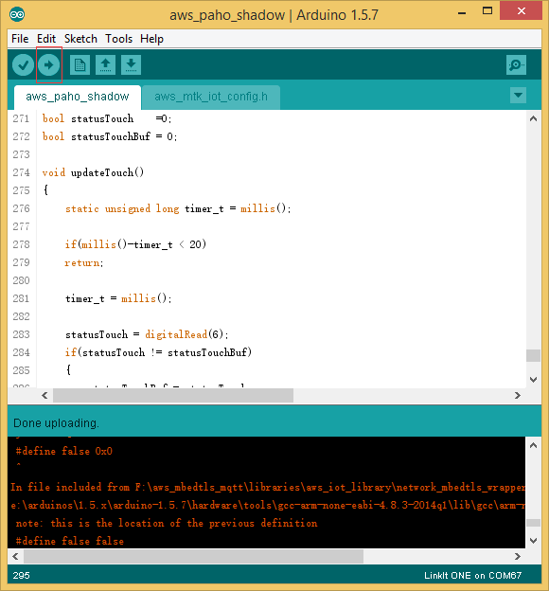Click '#define false 0x0' console line
The height and width of the screenshot is (591, 549).
[x=64, y=451]
